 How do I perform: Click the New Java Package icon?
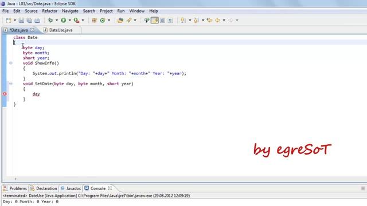tap(94, 21)
